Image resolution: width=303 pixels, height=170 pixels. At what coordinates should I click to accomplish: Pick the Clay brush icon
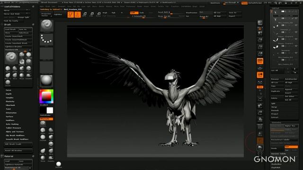pos(22,55)
